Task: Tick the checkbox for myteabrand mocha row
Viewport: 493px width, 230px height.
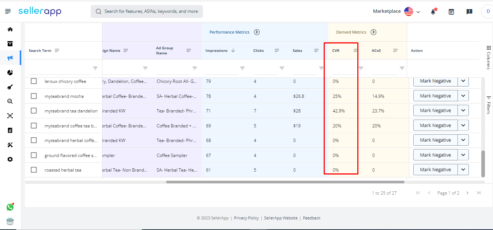Action: (x=34, y=96)
